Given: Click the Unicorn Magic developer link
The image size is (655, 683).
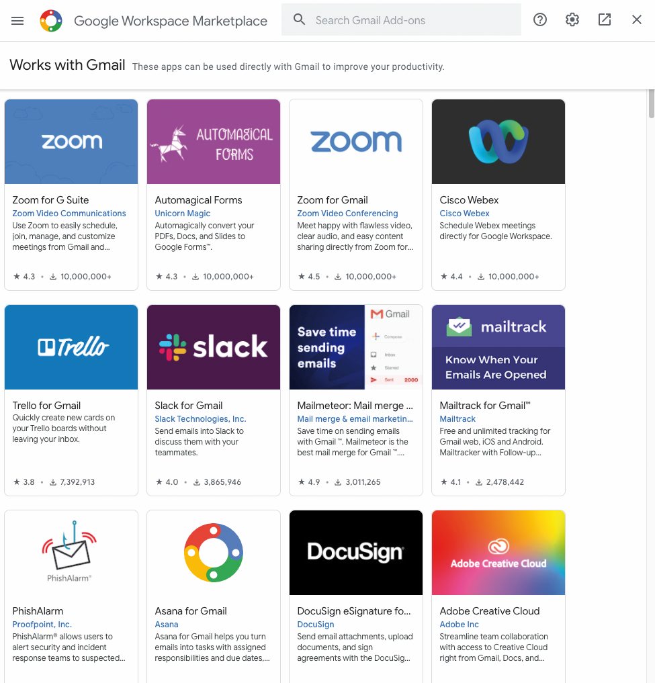Looking at the screenshot, I should pos(182,214).
